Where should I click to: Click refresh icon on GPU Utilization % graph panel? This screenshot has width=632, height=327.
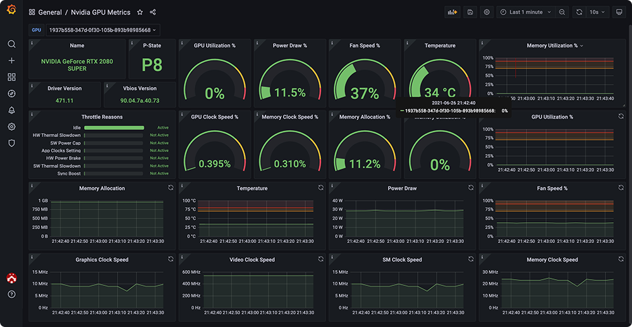[621, 116]
